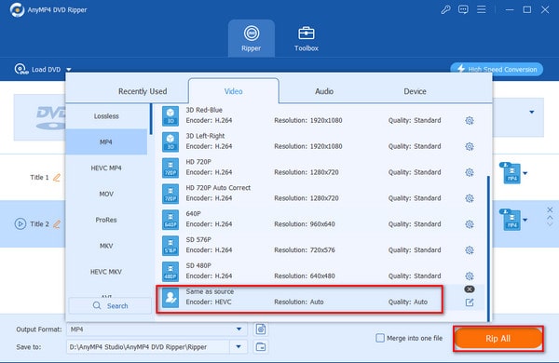Select MP4 format category
The image size is (559, 363).
pyautogui.click(x=106, y=141)
